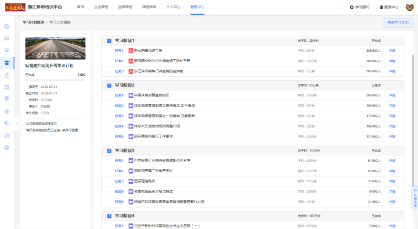
Task: Select the medal badge sidebar icon
Action: click(7, 99)
